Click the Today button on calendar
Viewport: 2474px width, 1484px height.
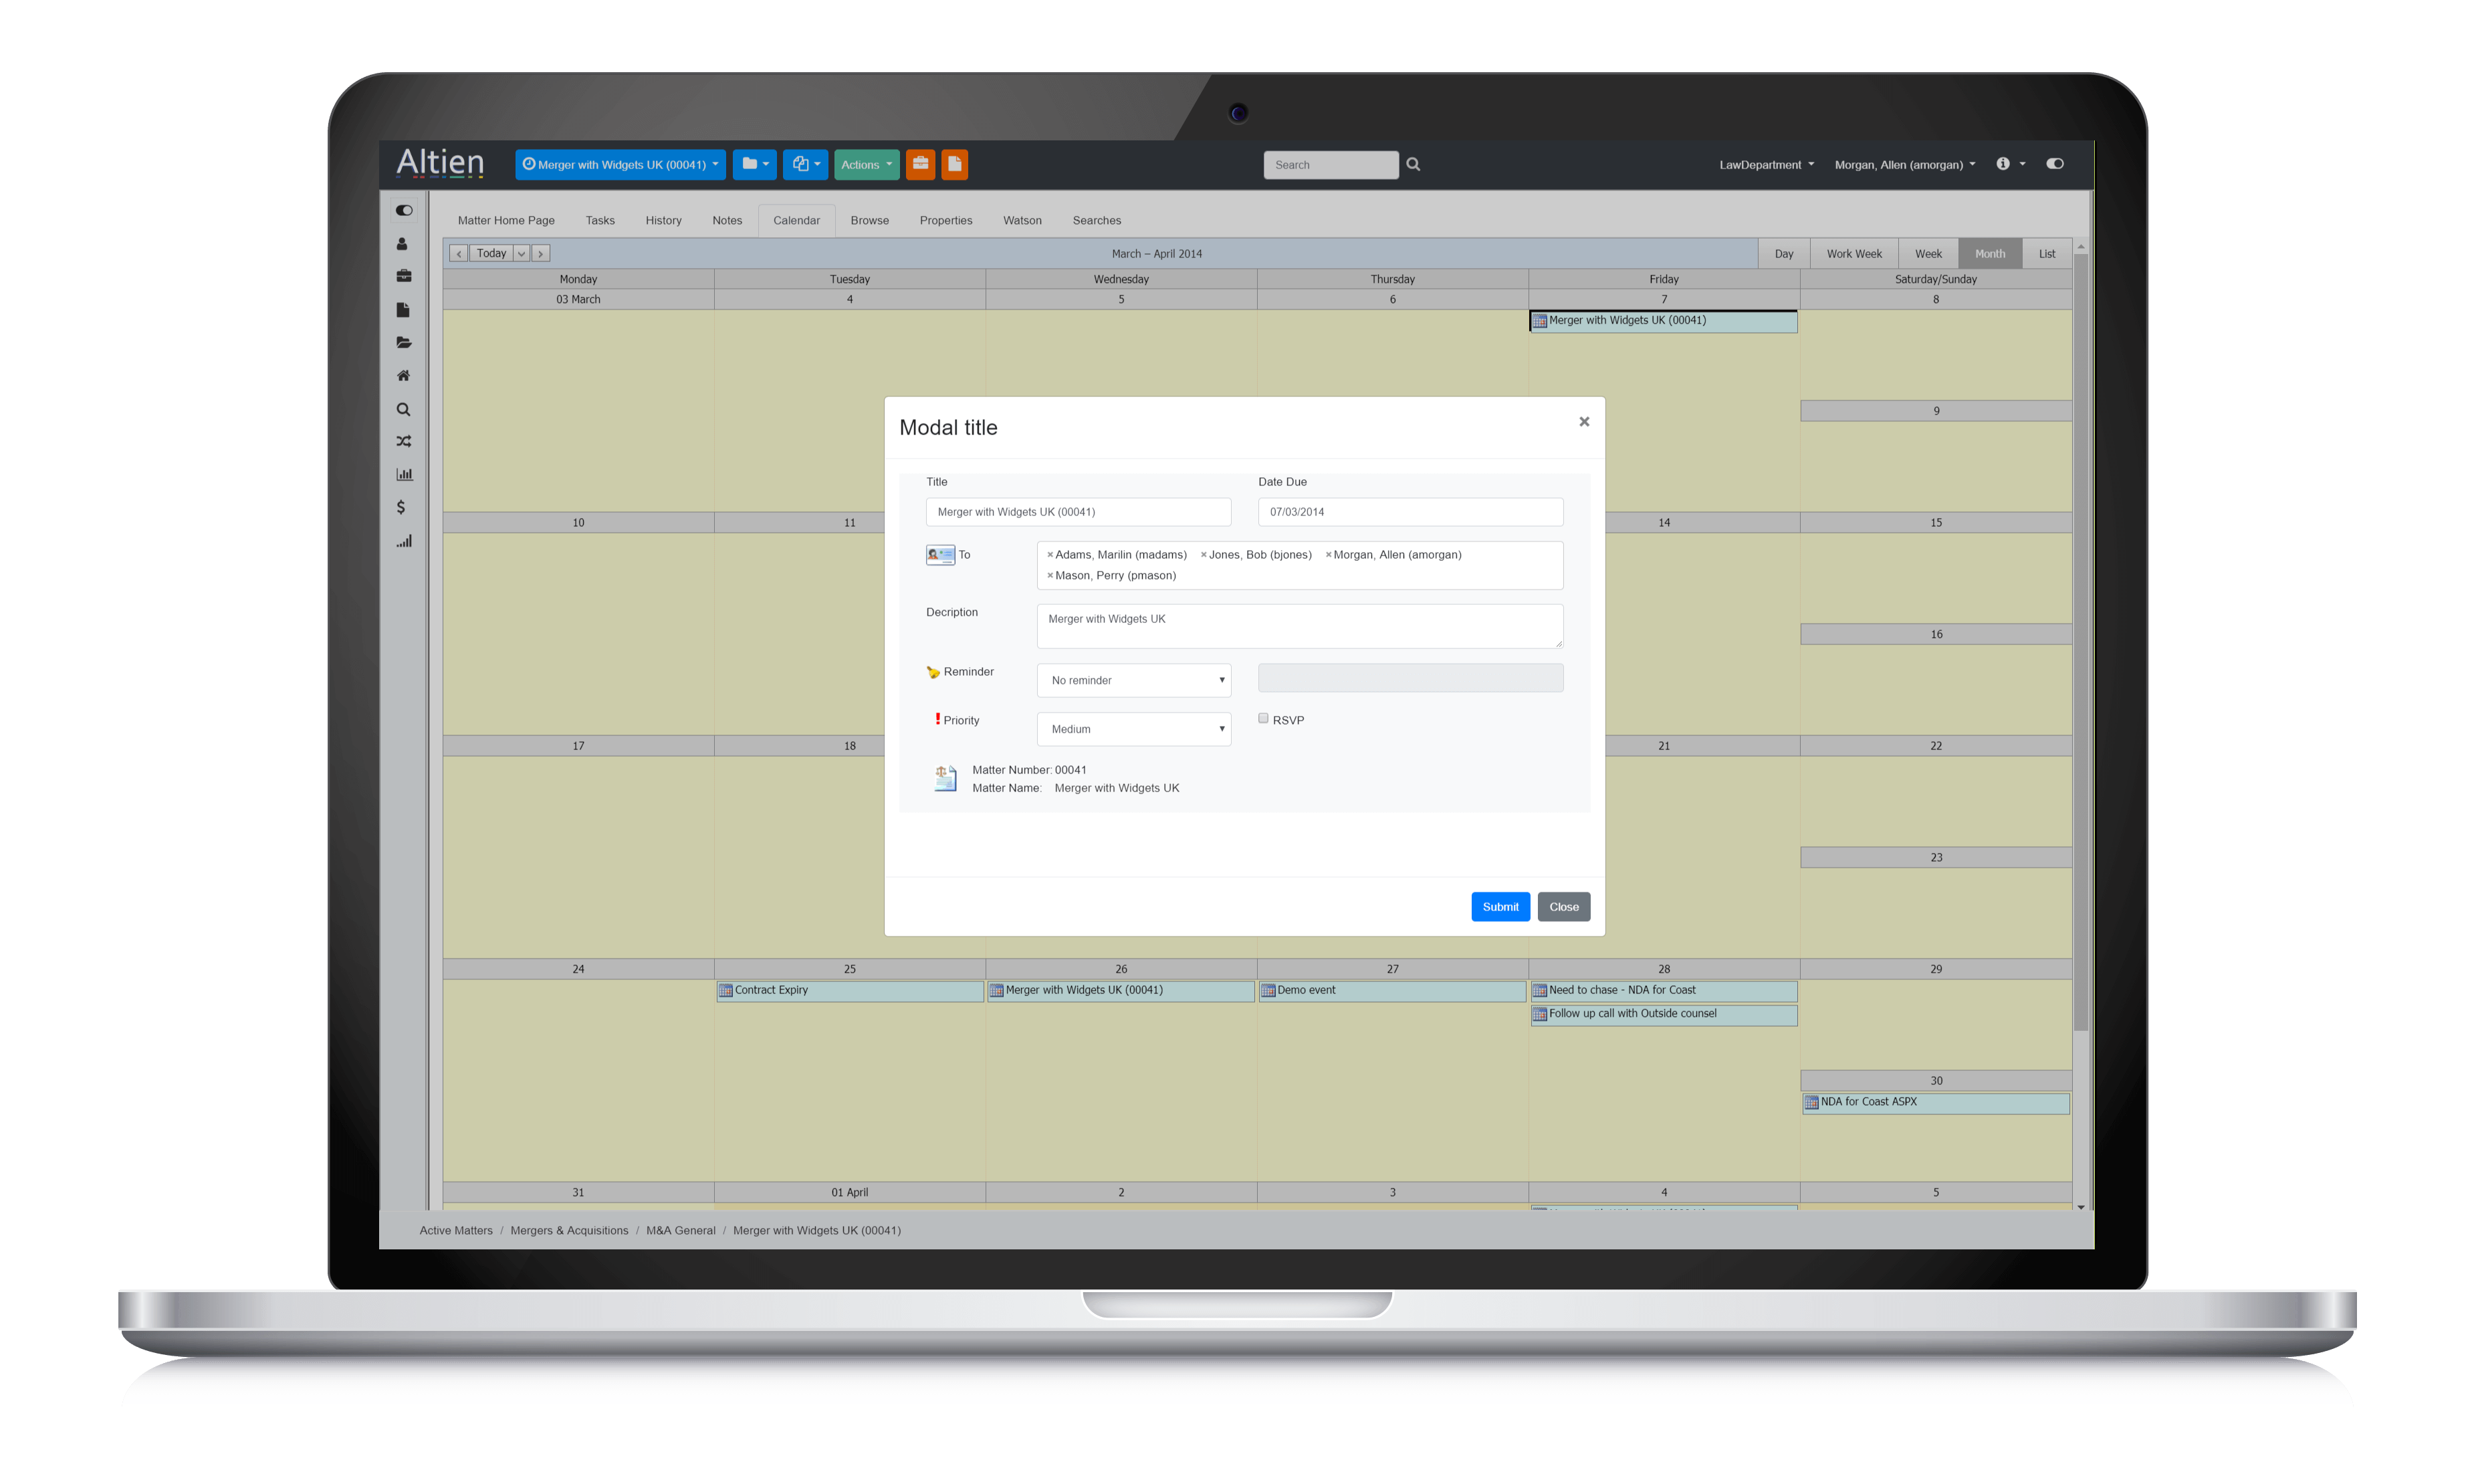(491, 254)
